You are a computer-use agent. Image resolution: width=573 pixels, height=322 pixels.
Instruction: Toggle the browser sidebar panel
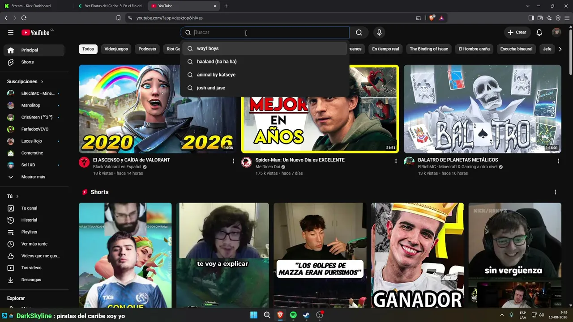point(531,18)
